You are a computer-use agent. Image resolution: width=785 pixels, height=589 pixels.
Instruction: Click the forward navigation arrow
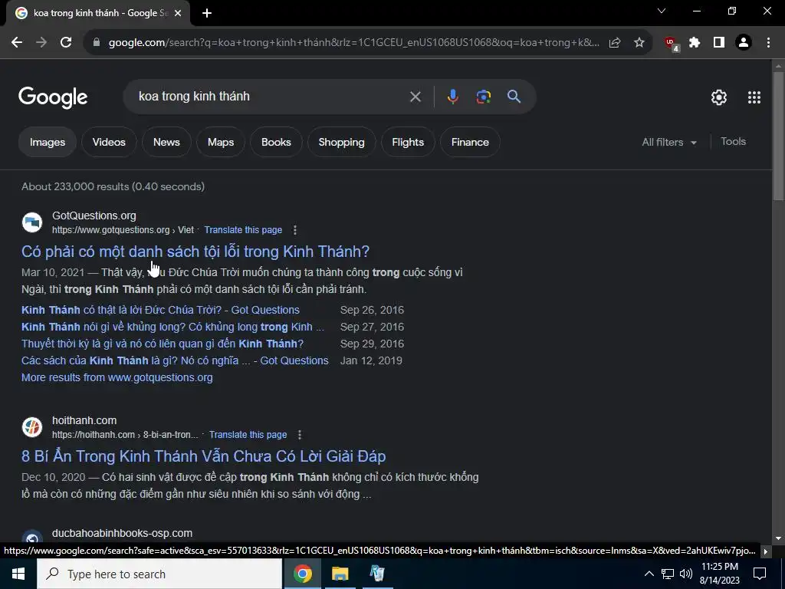pyautogui.click(x=41, y=43)
